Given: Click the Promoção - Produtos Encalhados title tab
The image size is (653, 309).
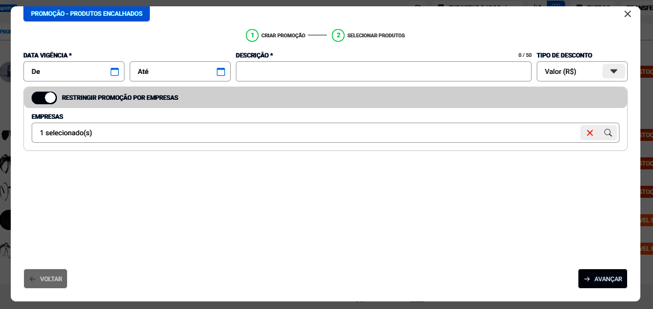Looking at the screenshot, I should click(x=87, y=13).
